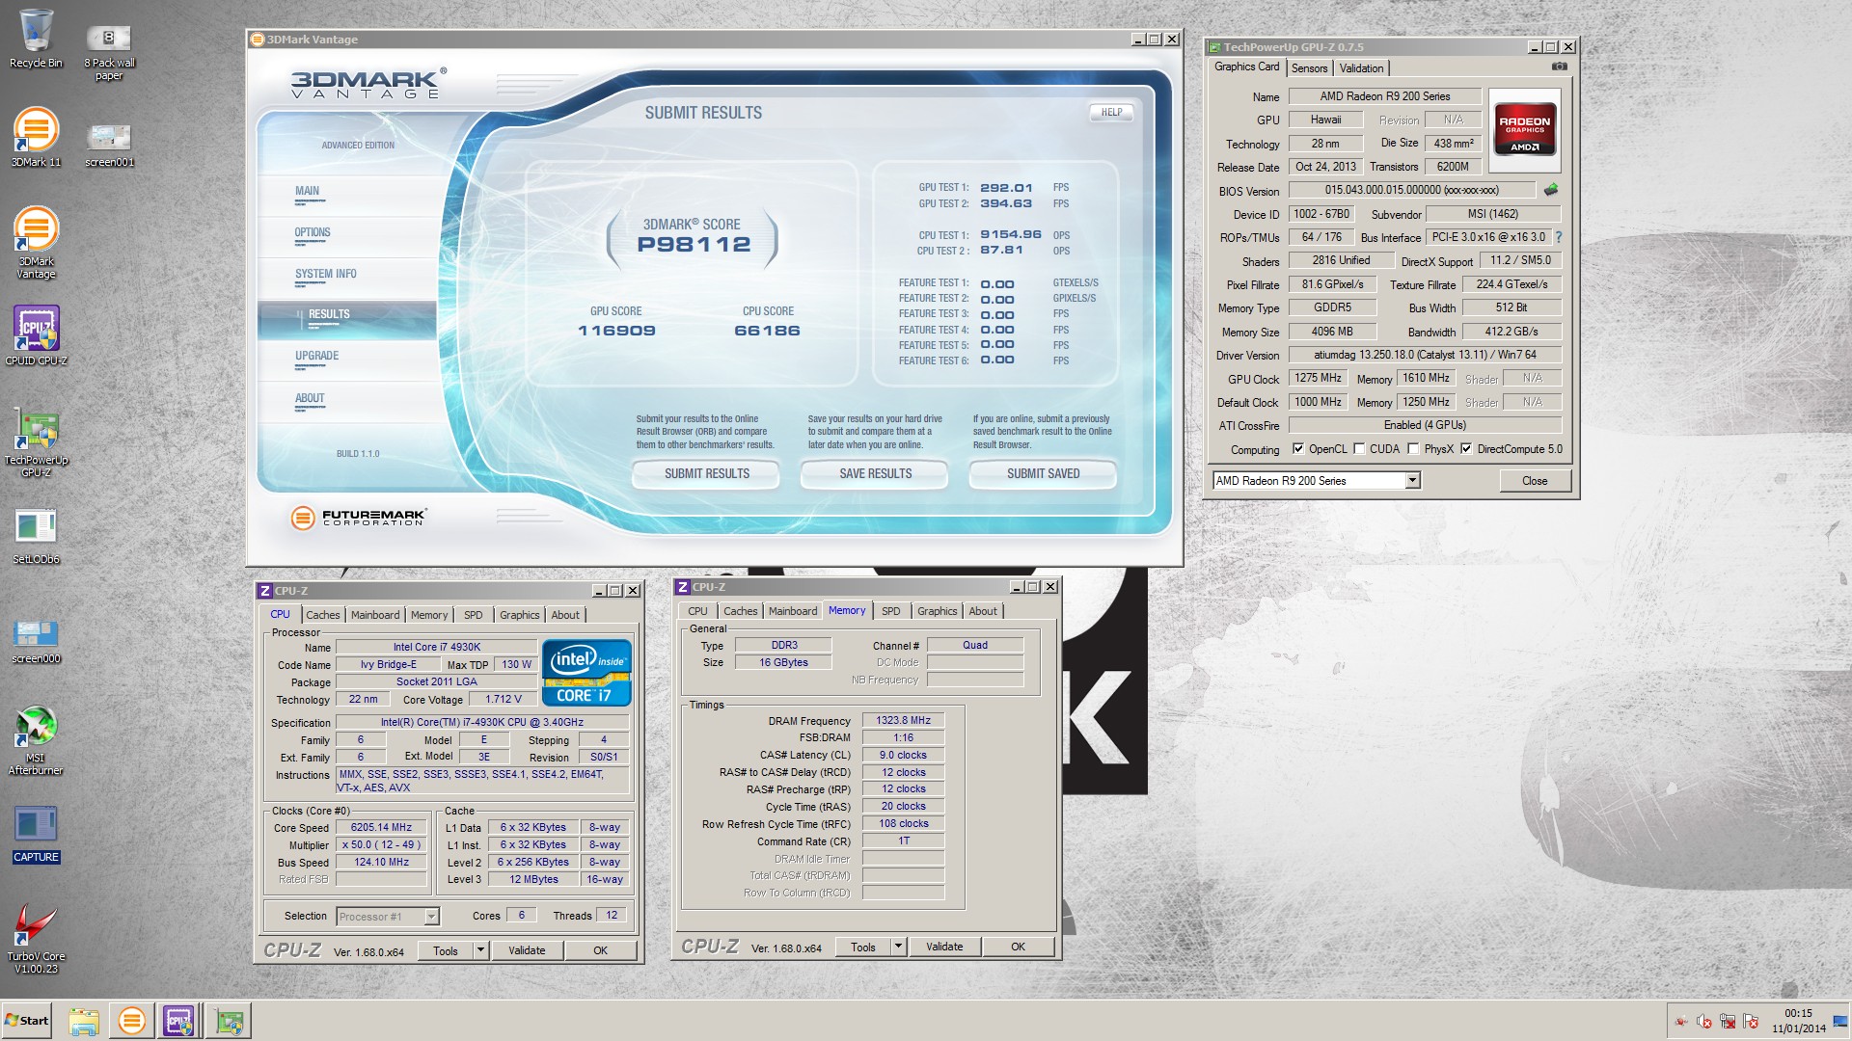The width and height of the screenshot is (1852, 1041).
Task: Switch to GPU-Z taskbar button
Action: pyautogui.click(x=229, y=1021)
